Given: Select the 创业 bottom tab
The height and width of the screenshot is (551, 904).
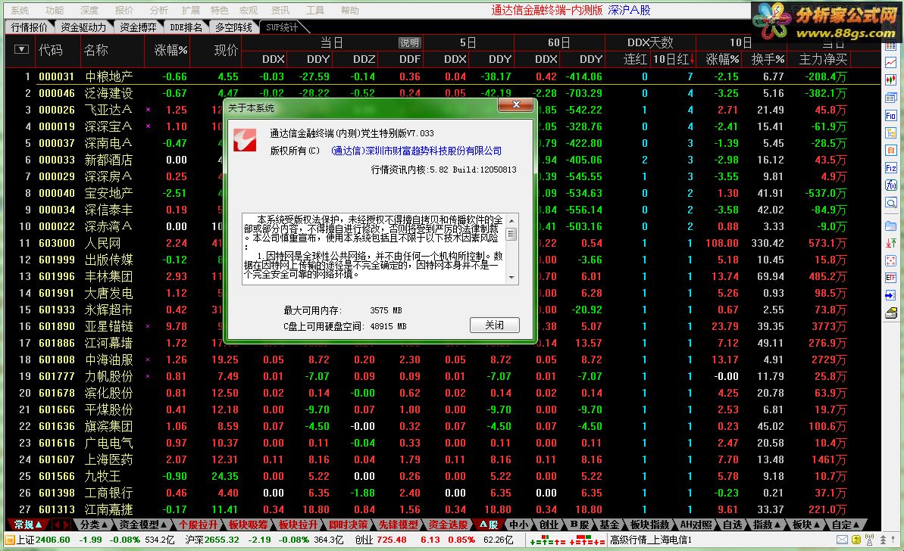Looking at the screenshot, I should pos(549,525).
